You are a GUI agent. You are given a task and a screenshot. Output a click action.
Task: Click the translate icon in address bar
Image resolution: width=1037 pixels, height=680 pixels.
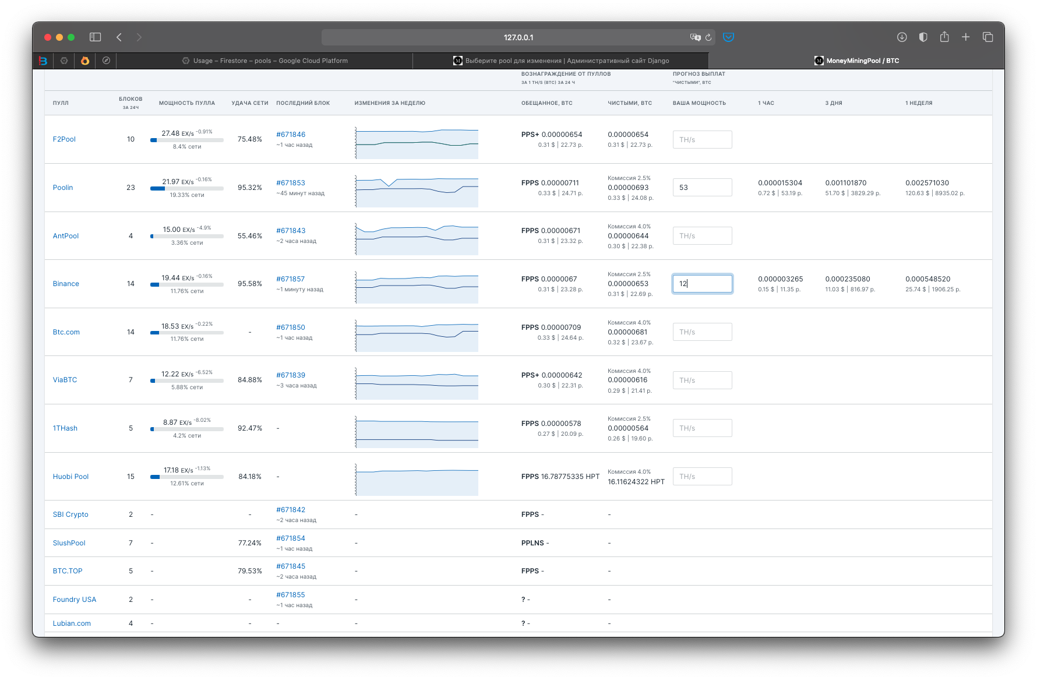click(x=695, y=37)
